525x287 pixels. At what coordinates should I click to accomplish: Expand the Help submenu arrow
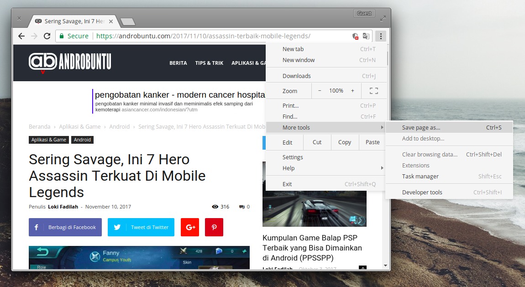point(383,168)
